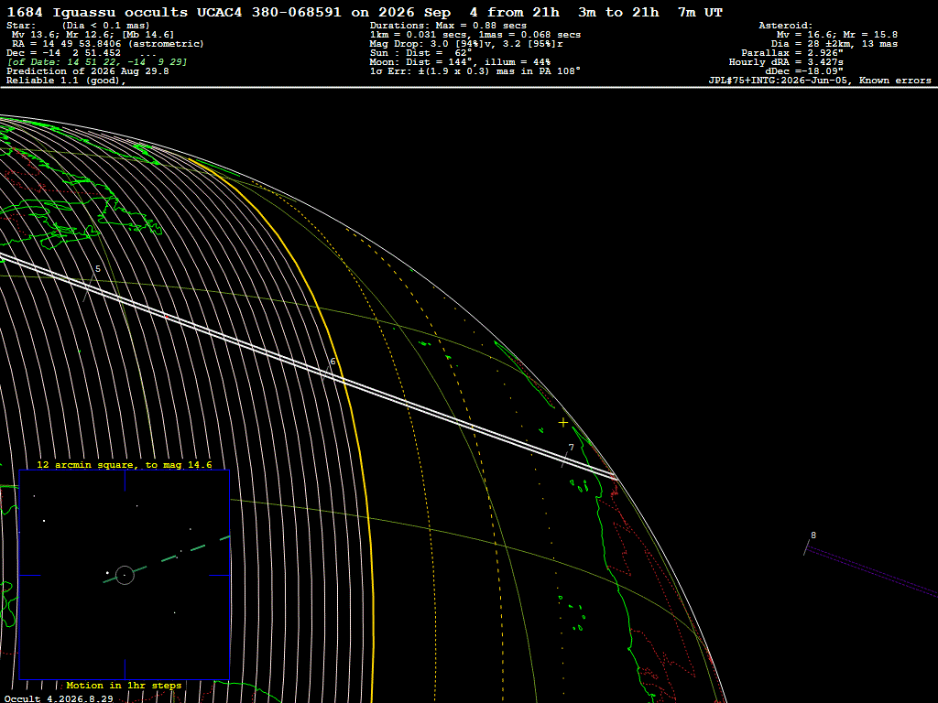Click the 12 arcmin square label
The width and height of the screenshot is (938, 703).
point(125,465)
